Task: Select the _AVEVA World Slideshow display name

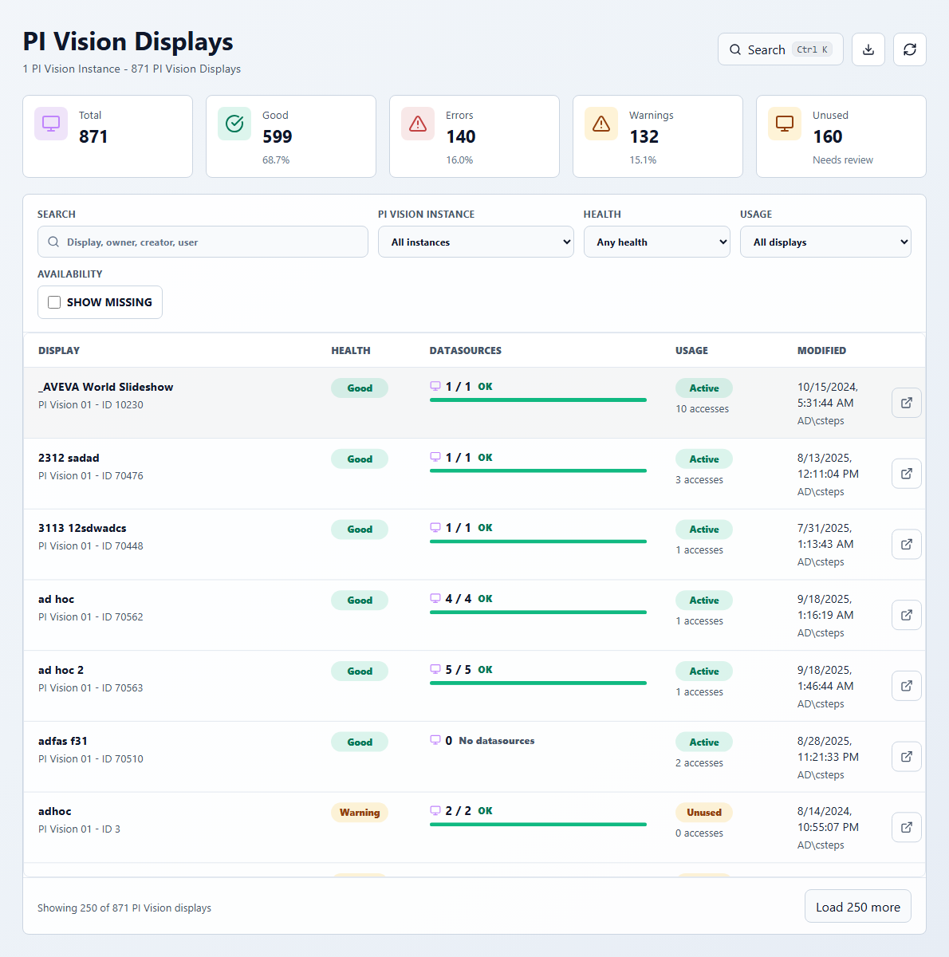Action: pyautogui.click(x=106, y=387)
